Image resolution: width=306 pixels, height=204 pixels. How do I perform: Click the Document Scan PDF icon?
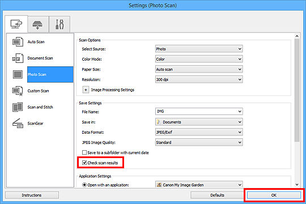coord(18,58)
